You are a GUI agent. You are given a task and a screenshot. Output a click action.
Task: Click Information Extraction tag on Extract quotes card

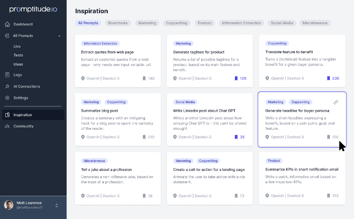point(100,43)
